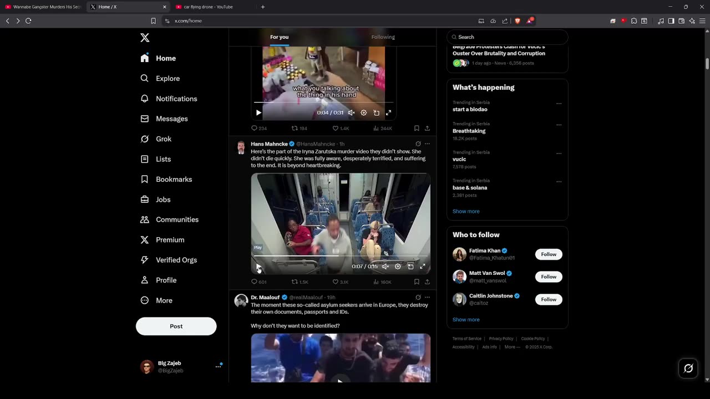The width and height of the screenshot is (710, 399).
Task: Open Notifications in the sidebar
Action: pos(169,99)
